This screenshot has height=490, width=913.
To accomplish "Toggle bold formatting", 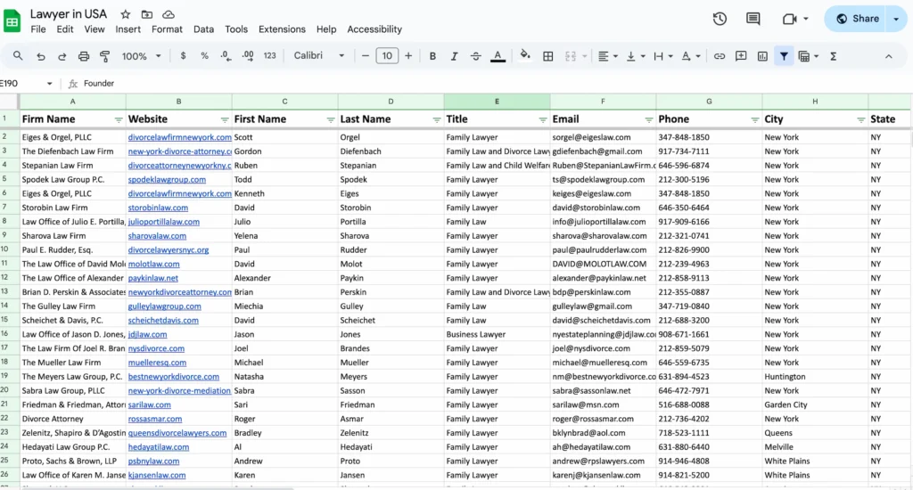I will (432, 56).
